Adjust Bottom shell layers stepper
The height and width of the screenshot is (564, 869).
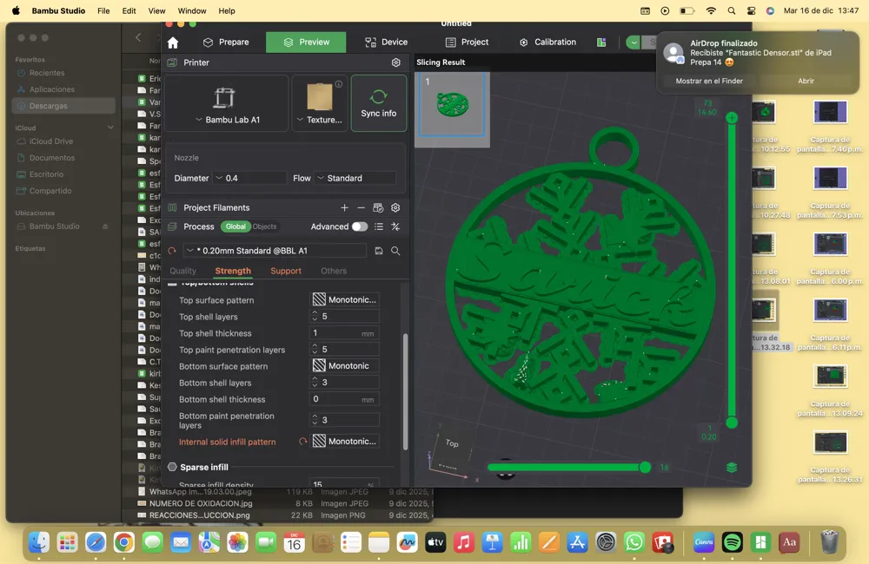315,383
